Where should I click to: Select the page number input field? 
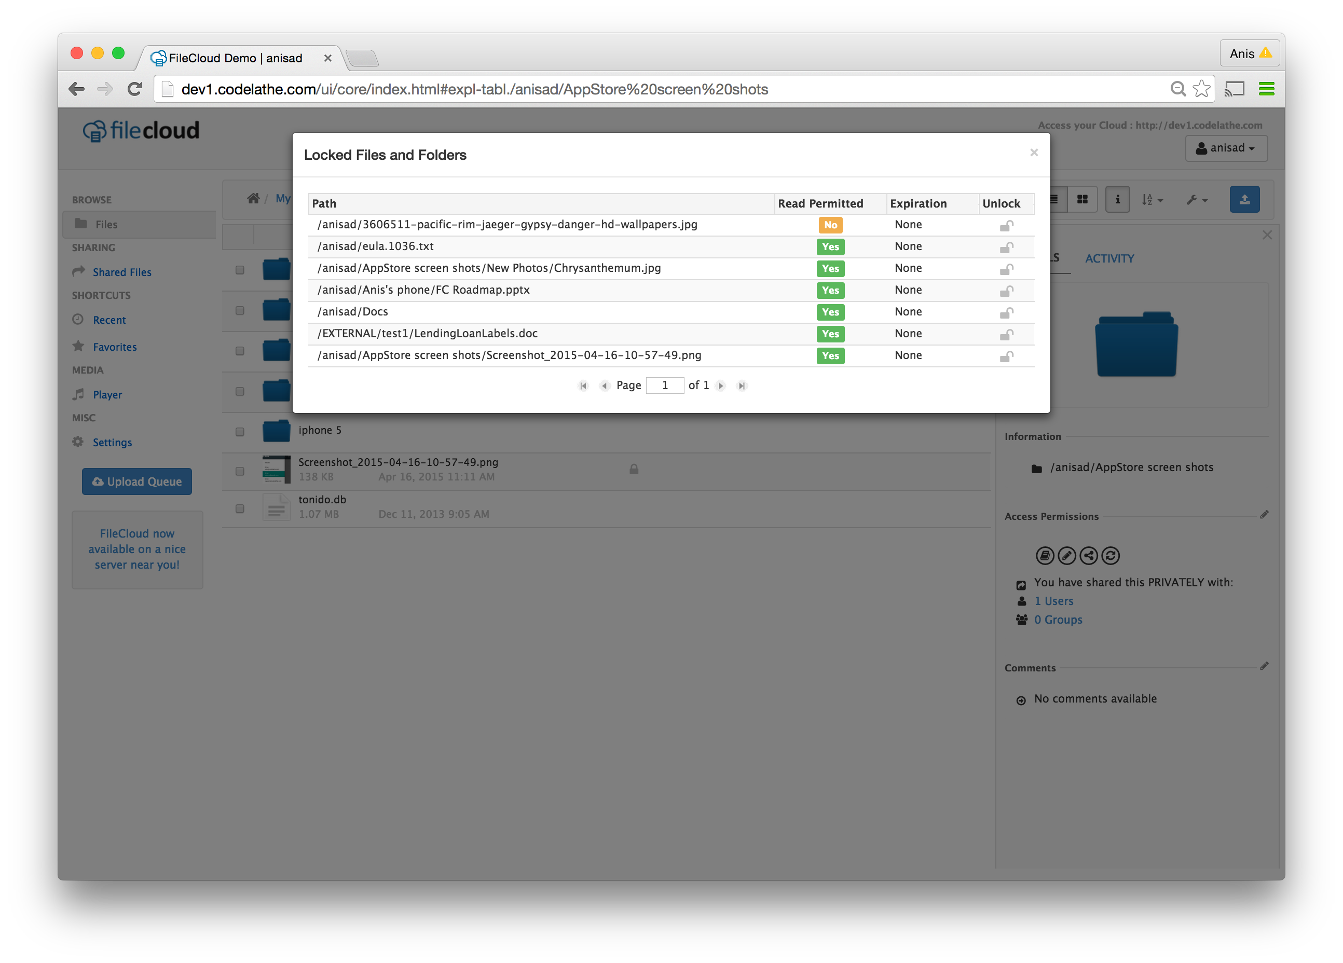(666, 386)
